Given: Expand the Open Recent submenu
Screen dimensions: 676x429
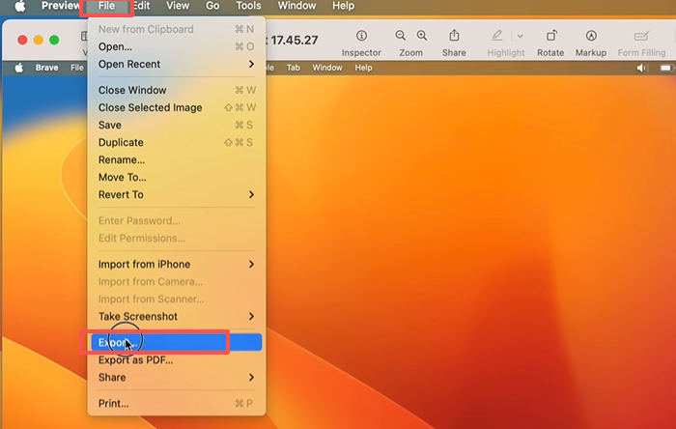Looking at the screenshot, I should tap(176, 64).
